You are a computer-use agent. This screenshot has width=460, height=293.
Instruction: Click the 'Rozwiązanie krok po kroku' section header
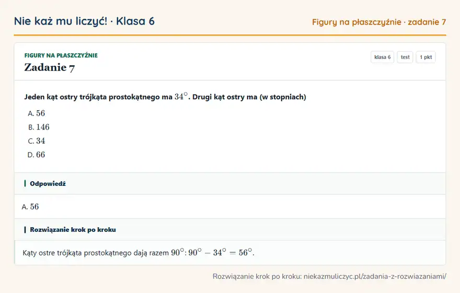(230, 229)
